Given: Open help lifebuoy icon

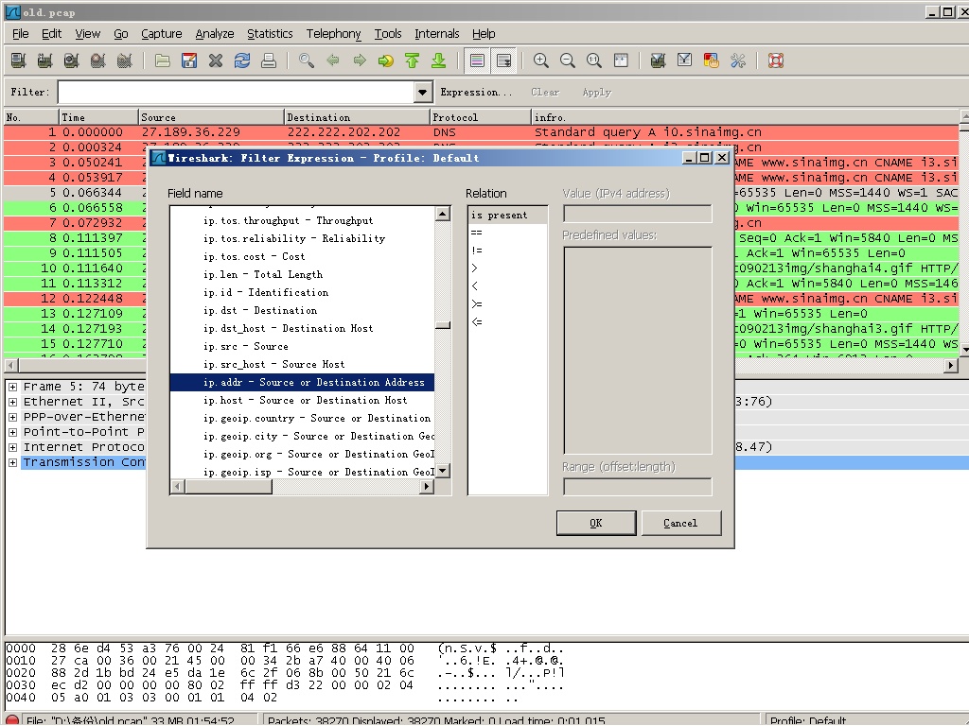Looking at the screenshot, I should pos(776,60).
